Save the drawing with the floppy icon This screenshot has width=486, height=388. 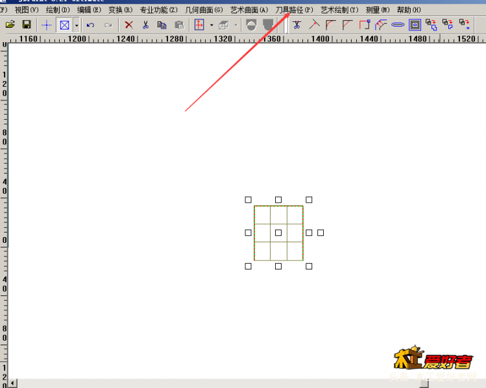point(27,25)
